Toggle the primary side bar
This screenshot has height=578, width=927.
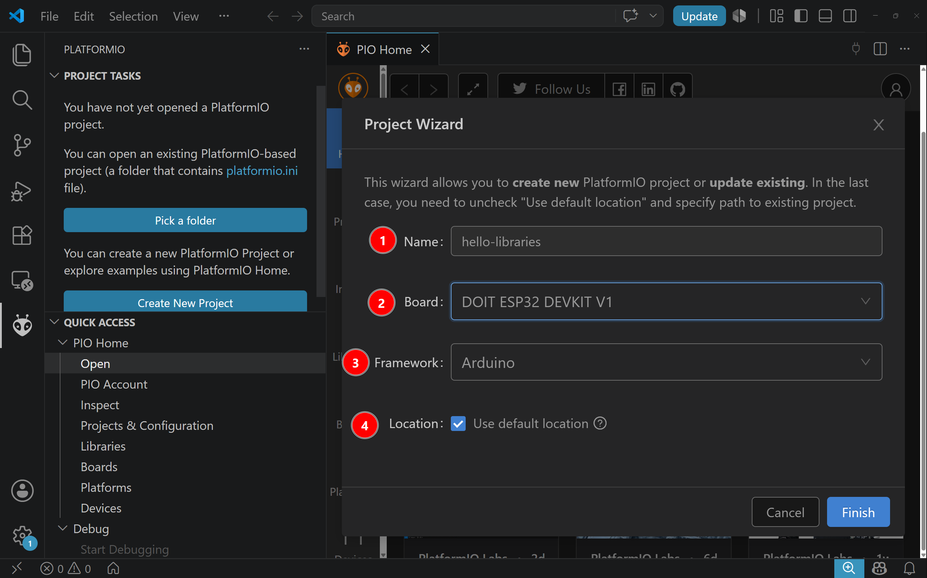coord(801,16)
